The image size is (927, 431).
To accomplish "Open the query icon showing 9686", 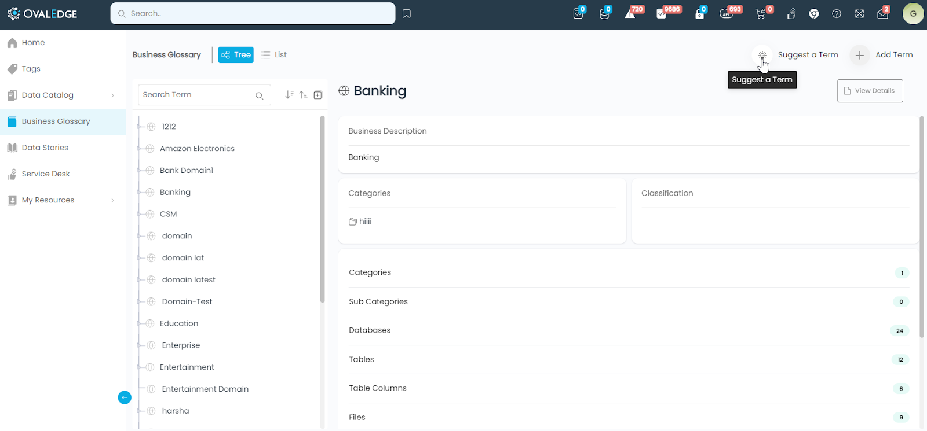I will tap(662, 13).
